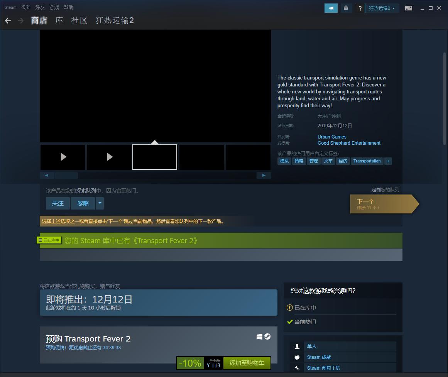This screenshot has width=448, height=377.
Task: Click the 即将推出：12月12日 coming soon banner
Action: click(x=159, y=303)
